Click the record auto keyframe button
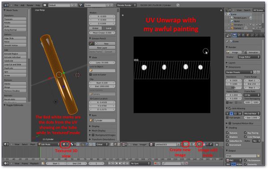268x169 pixels. pyautogui.click(x=155, y=163)
